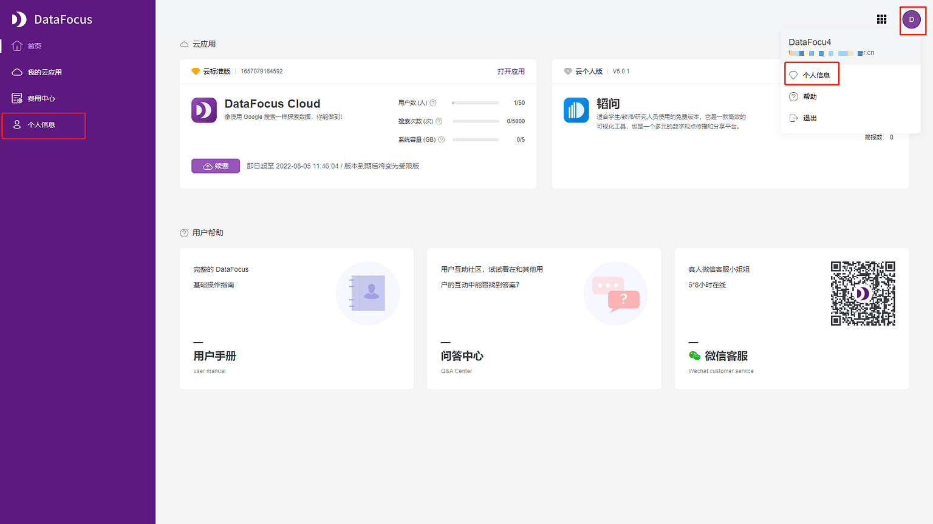The height and width of the screenshot is (524, 933).
Task: Open the 微信客服 customer service card
Action: point(791,318)
